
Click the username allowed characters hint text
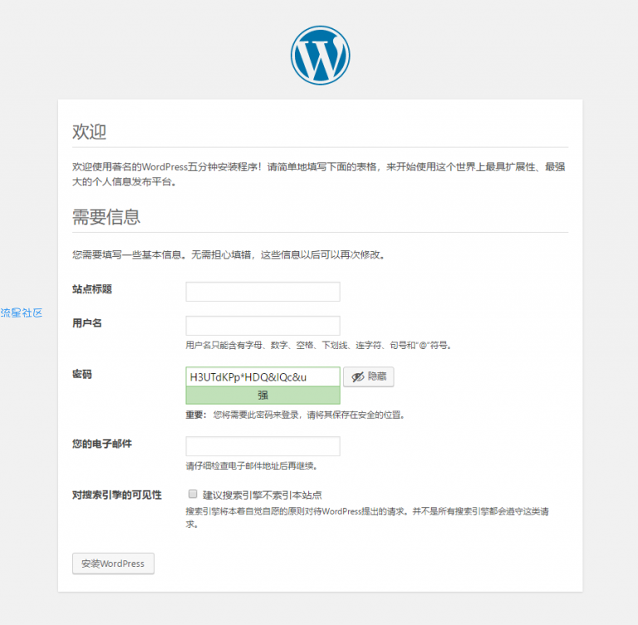pyautogui.click(x=319, y=345)
